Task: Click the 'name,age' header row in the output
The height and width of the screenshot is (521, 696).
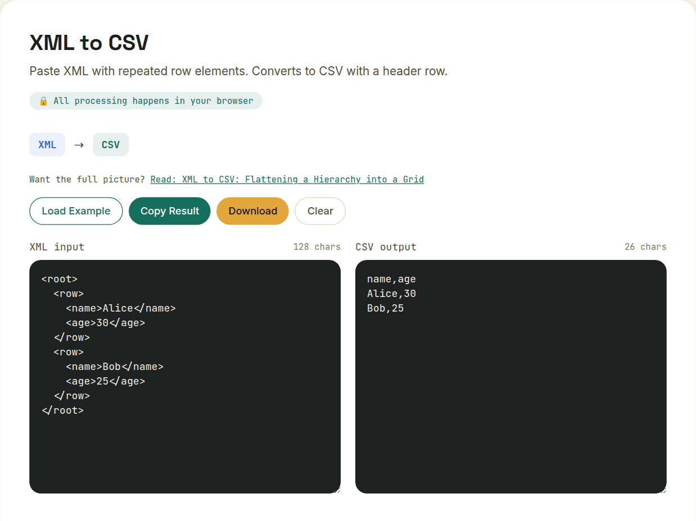Action: (x=391, y=279)
